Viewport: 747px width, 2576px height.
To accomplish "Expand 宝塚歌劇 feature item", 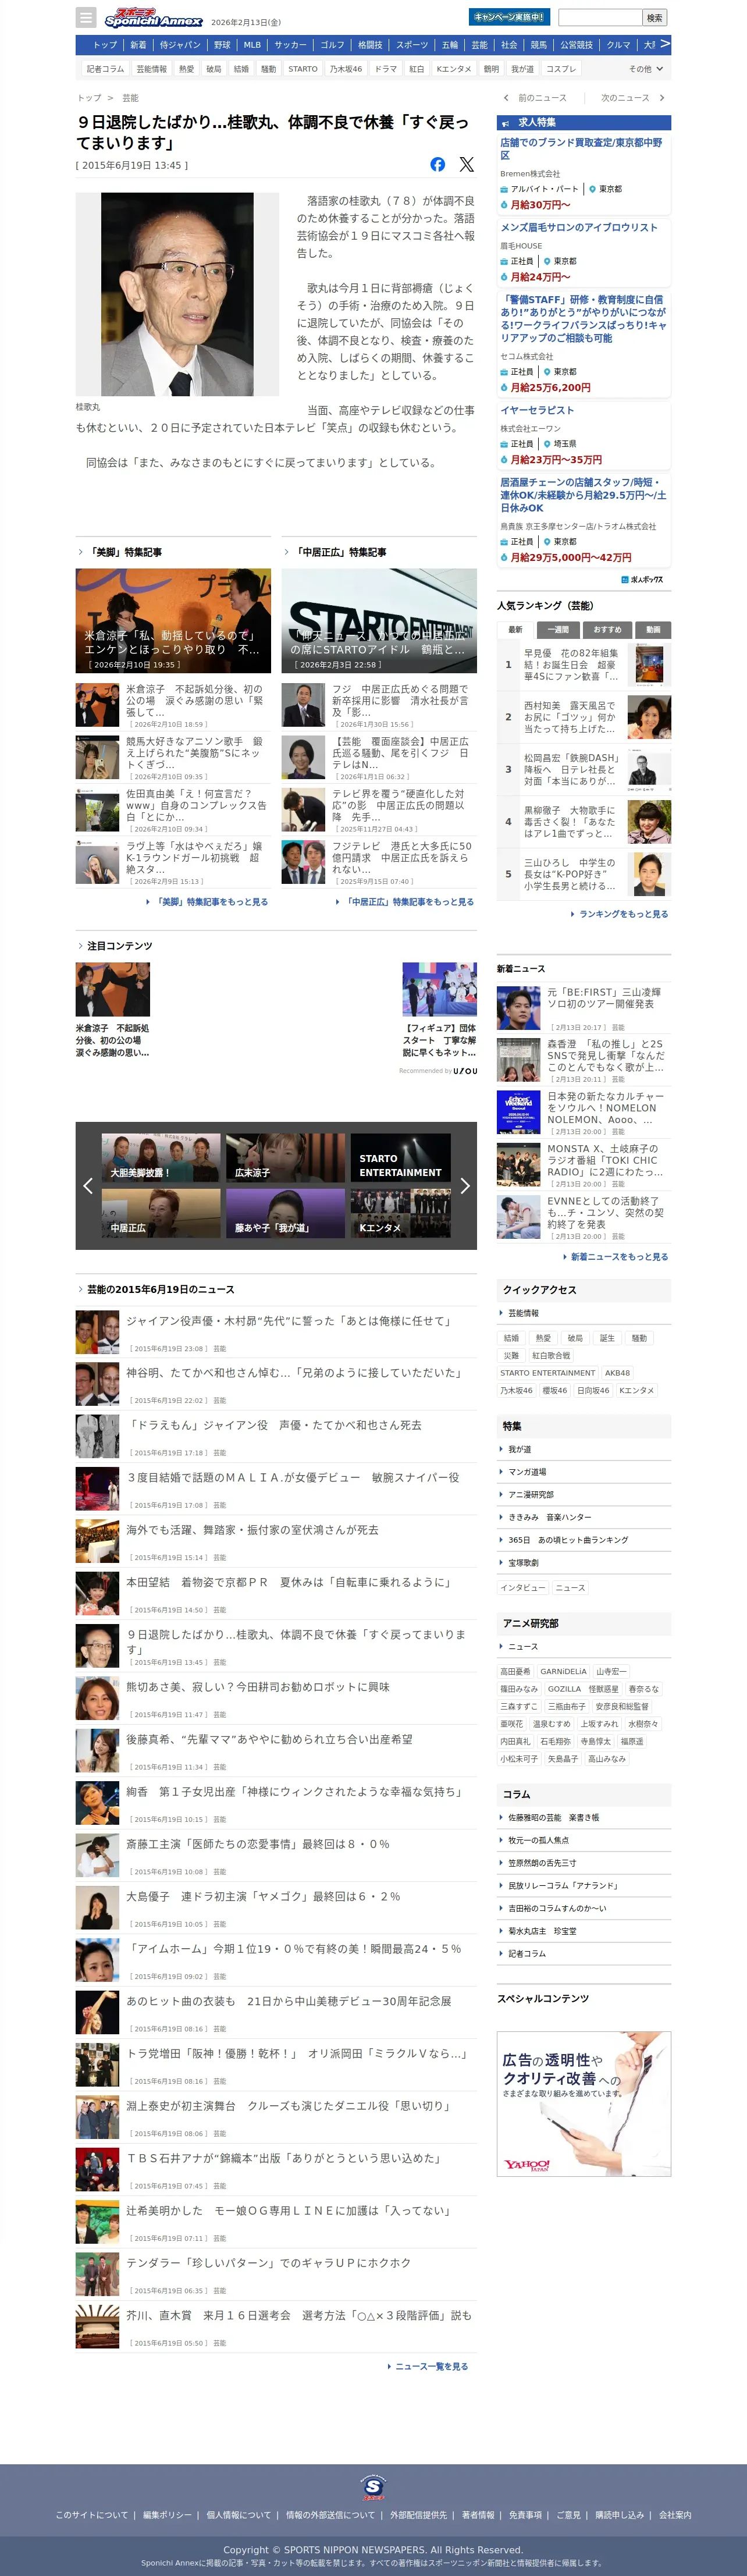I will (x=584, y=1563).
